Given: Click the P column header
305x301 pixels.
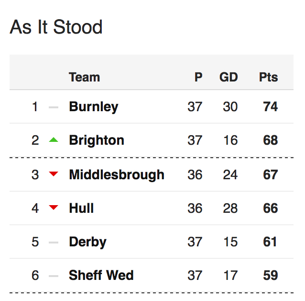Looking at the screenshot, I should 198,77.
